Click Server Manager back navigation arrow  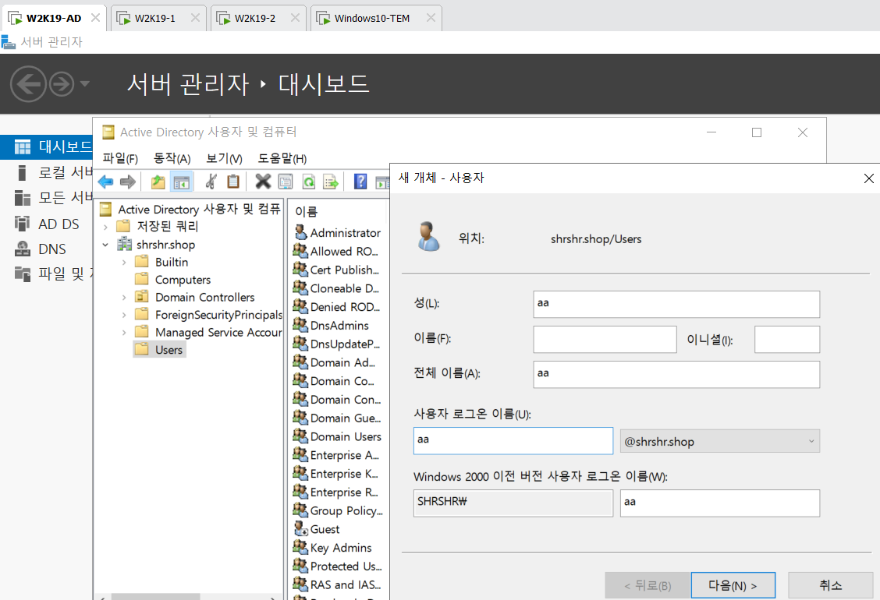point(28,84)
